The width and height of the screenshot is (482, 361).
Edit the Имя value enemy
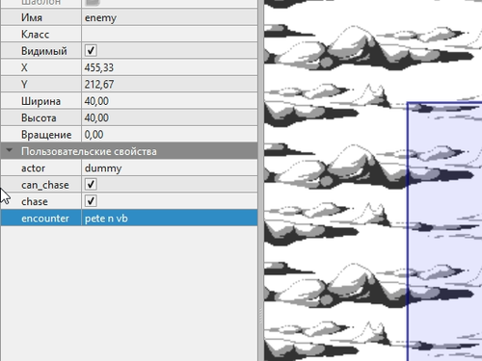pos(170,17)
